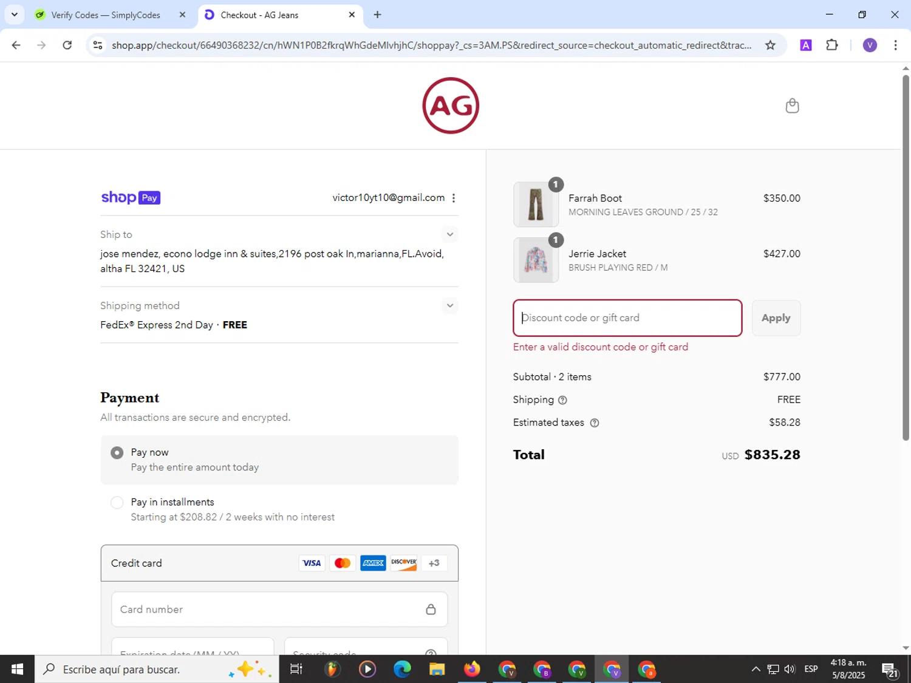The height and width of the screenshot is (683, 911).
Task: Click the ESP language indicator
Action: [x=811, y=669]
